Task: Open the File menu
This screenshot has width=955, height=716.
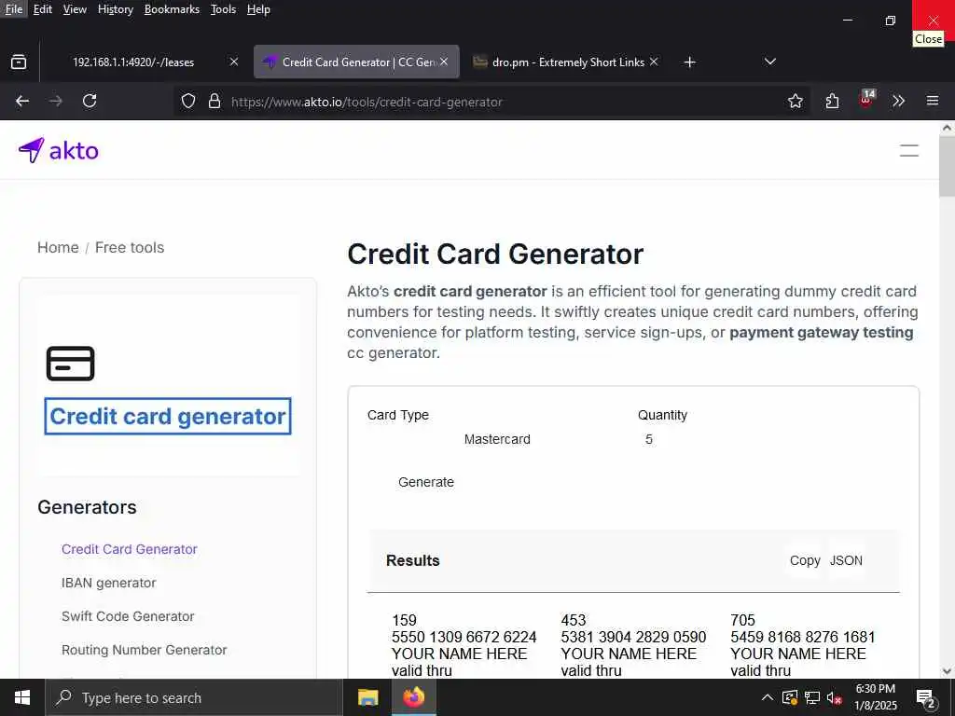Action: (13, 9)
